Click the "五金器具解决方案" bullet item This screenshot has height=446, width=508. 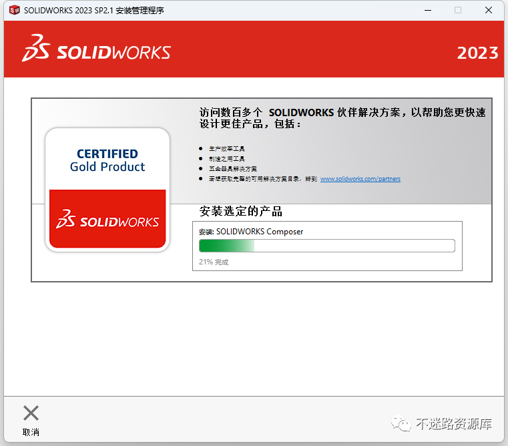(x=233, y=169)
